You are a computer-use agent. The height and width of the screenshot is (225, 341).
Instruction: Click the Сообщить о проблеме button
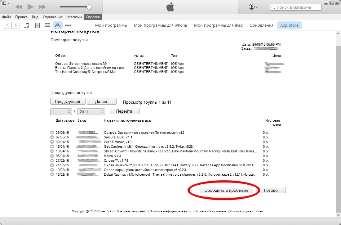[226, 190]
